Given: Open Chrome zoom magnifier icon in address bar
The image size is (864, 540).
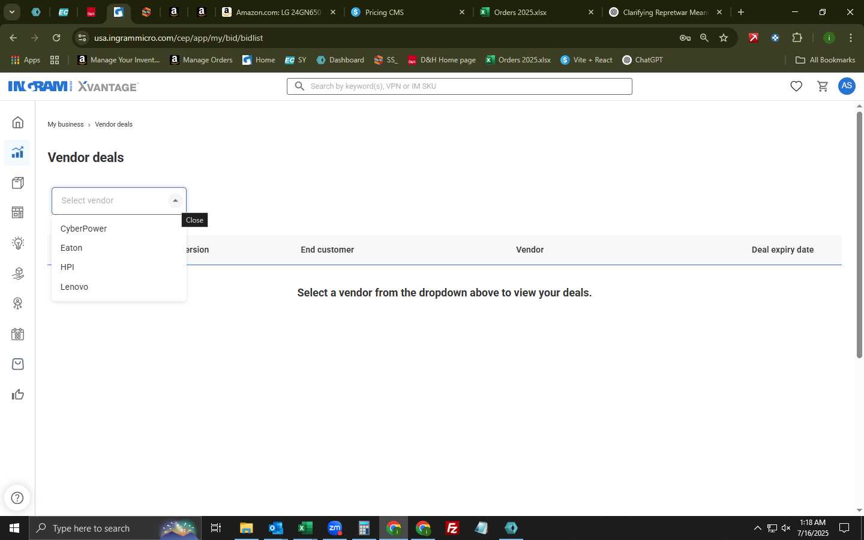Looking at the screenshot, I should [704, 38].
